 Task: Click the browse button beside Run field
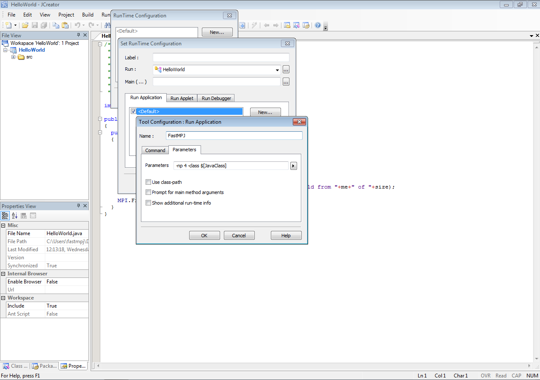tap(286, 69)
